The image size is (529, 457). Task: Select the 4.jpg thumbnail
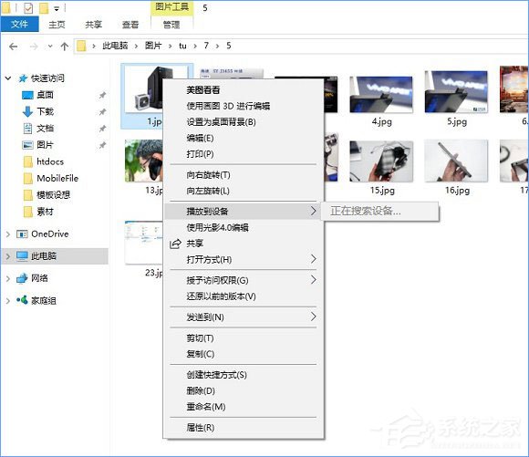click(381, 95)
